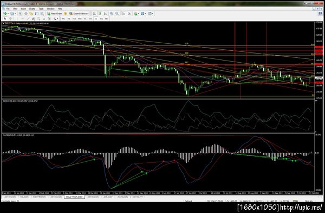Viewport: 325px width, 213px height.
Task: Select the Horizontal Line drawing tool
Action: 23,19
